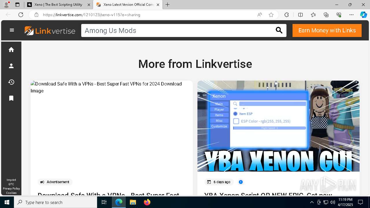
Task: Open the Home sidebar icon
Action: click(11, 50)
